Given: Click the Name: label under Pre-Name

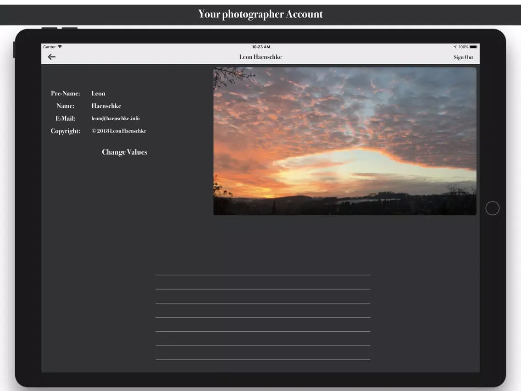Looking at the screenshot, I should 66,106.
